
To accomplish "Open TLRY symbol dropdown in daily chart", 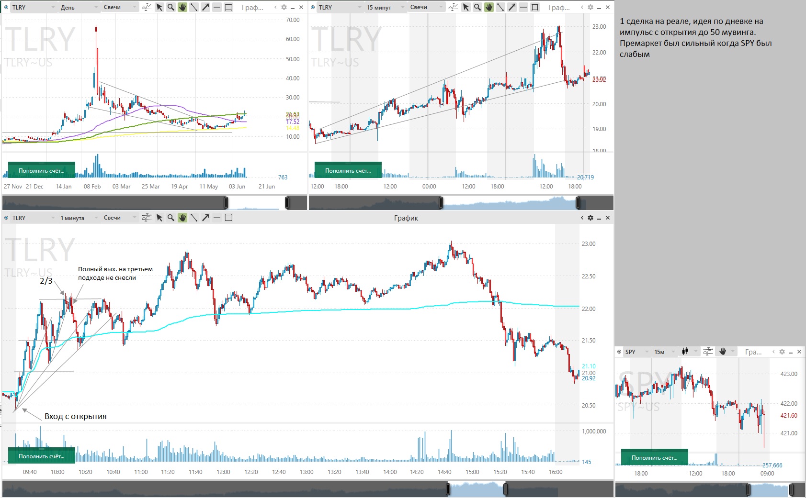I will 33,7.
